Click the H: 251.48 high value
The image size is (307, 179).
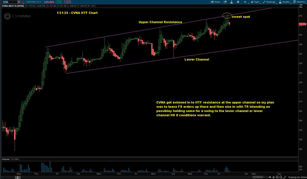click(x=62, y=6)
